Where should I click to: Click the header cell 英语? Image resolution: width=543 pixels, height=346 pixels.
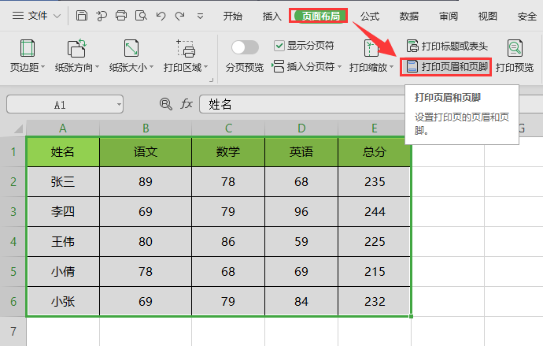point(301,152)
